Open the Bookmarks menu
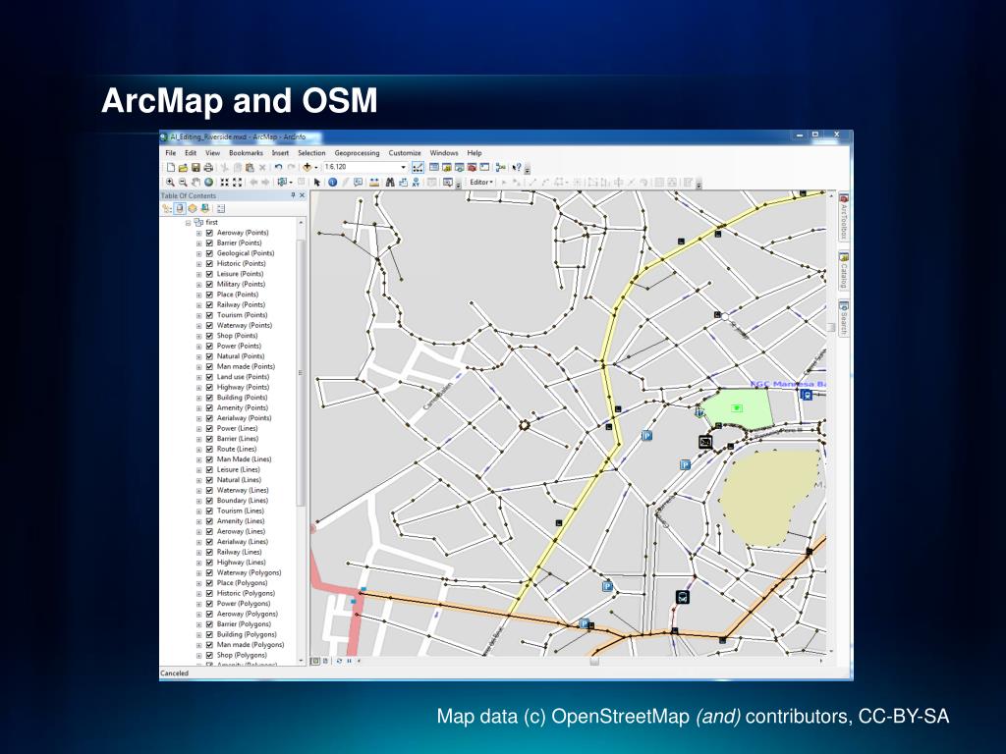 [x=246, y=153]
